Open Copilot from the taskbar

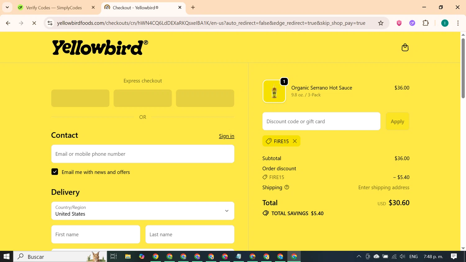[x=142, y=256]
